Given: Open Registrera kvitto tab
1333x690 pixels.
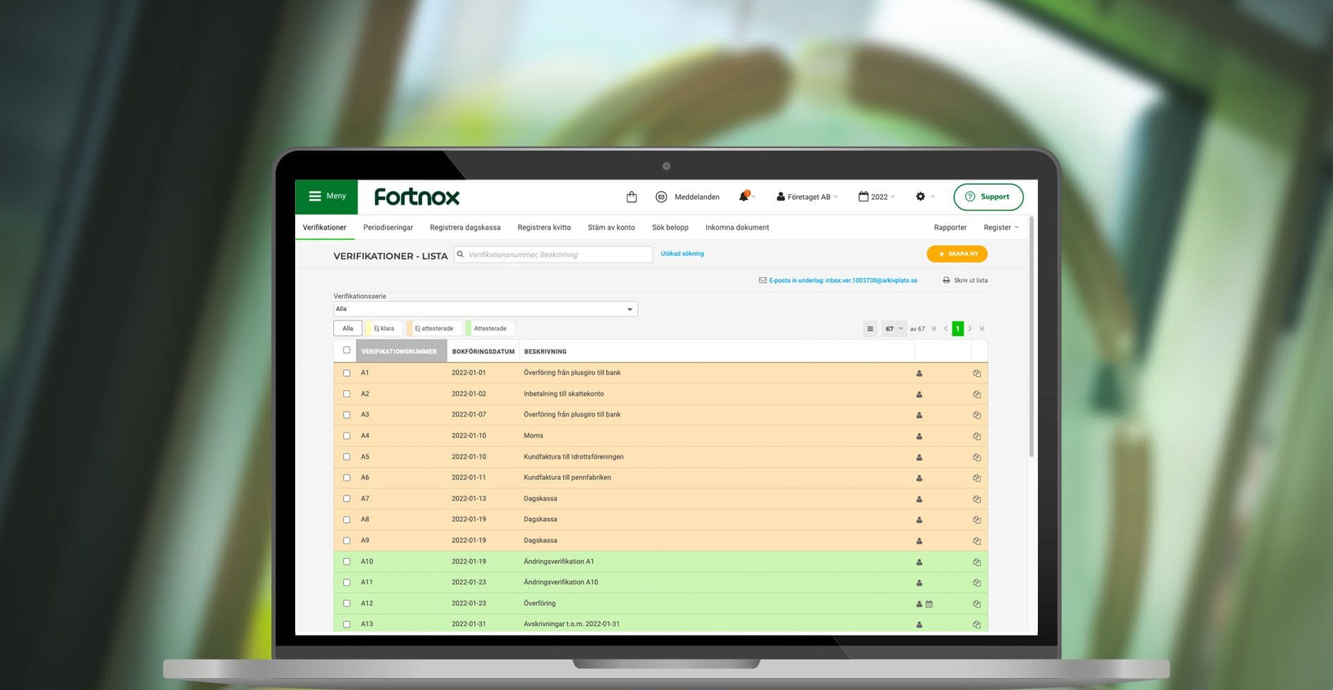Looking at the screenshot, I should point(544,228).
